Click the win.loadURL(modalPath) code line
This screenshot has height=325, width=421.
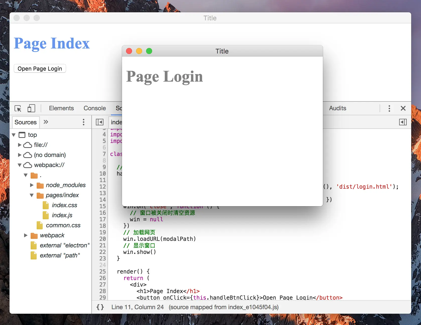tap(159, 239)
